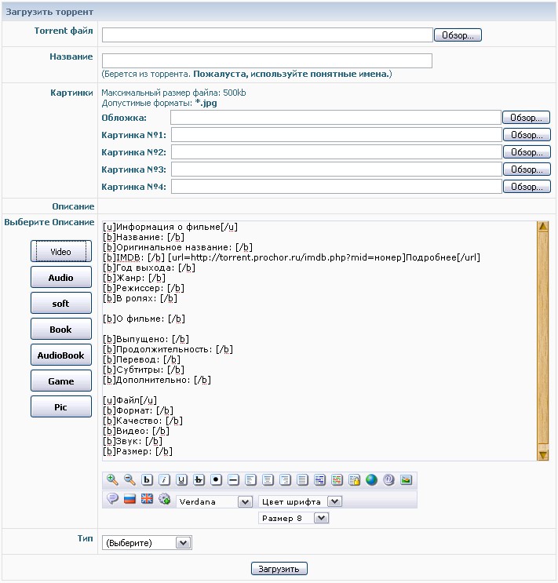
Task: Select the soft description template
Action: pyautogui.click(x=61, y=304)
